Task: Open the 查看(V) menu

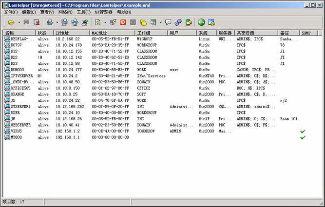Action: (x=47, y=12)
